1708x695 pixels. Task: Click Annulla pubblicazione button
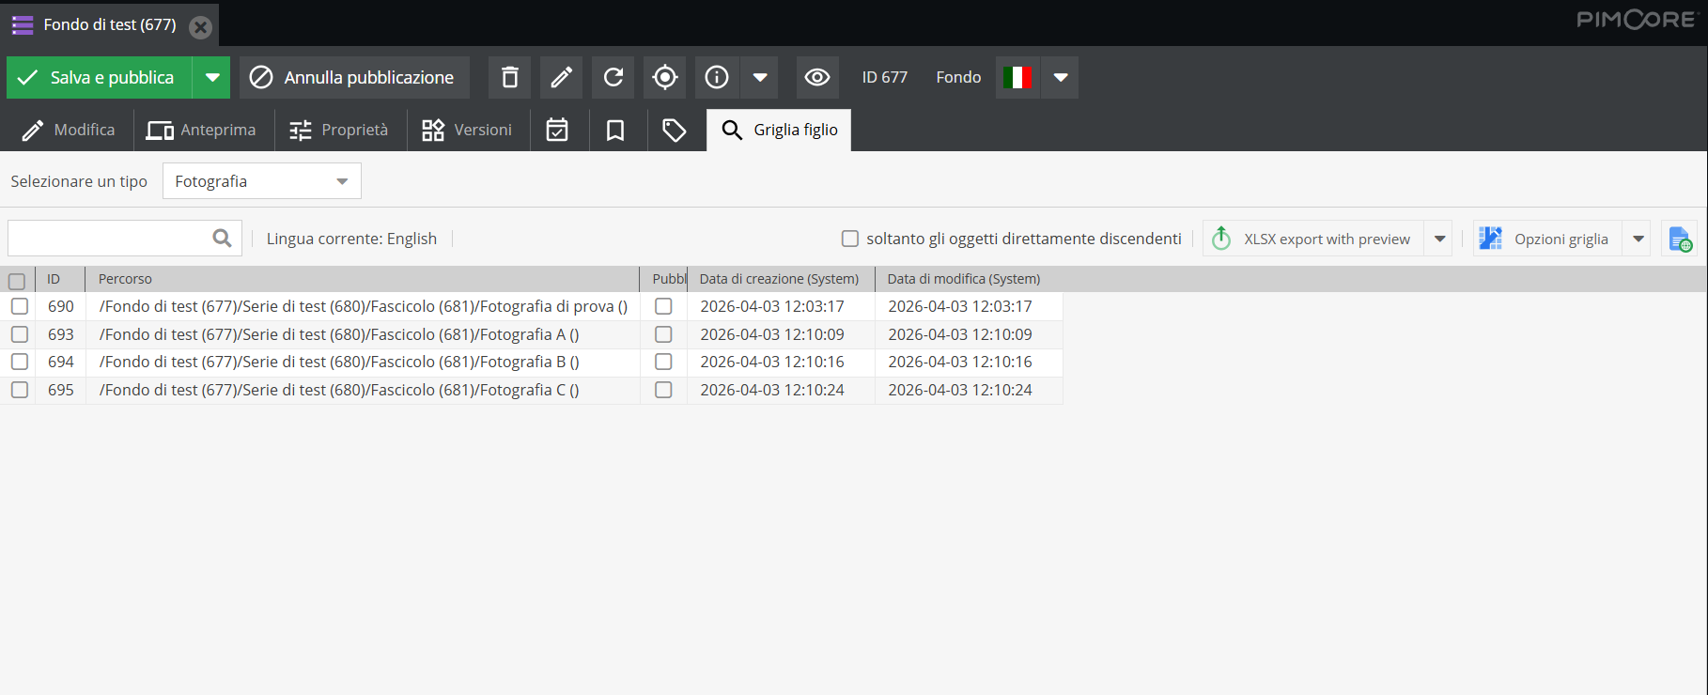(353, 77)
